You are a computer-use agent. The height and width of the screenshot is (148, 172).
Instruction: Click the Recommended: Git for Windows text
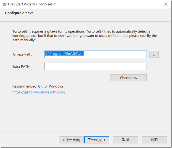pos(38,86)
